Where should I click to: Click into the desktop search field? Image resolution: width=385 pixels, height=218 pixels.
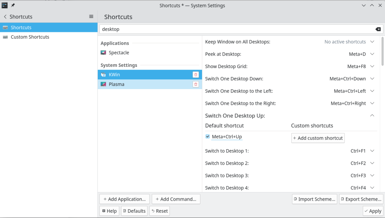[237, 29]
